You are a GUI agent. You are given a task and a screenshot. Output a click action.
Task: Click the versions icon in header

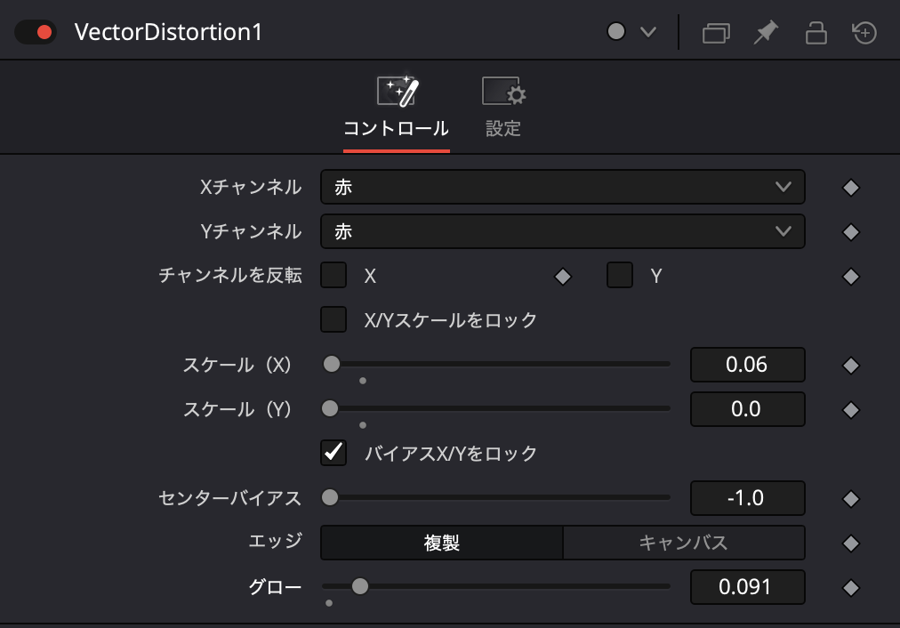pyautogui.click(x=716, y=33)
